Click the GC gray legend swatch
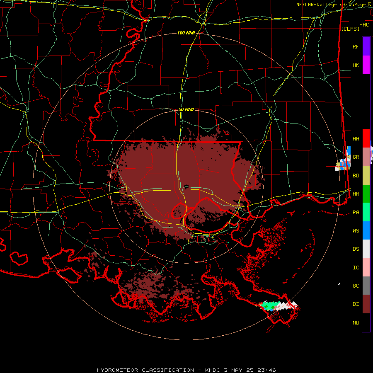The height and width of the screenshot is (373, 373). tap(366, 286)
